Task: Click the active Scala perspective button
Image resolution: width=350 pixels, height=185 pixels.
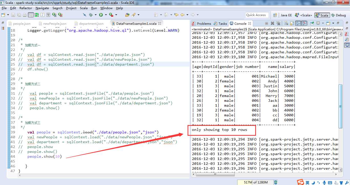Action: click(x=322, y=15)
